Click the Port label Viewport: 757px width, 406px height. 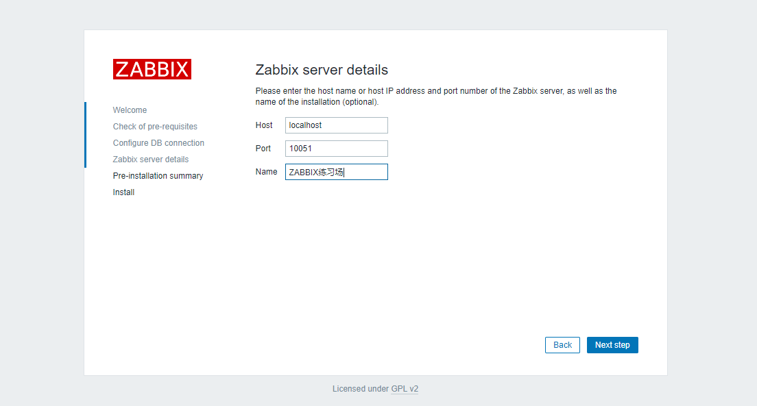pos(263,149)
